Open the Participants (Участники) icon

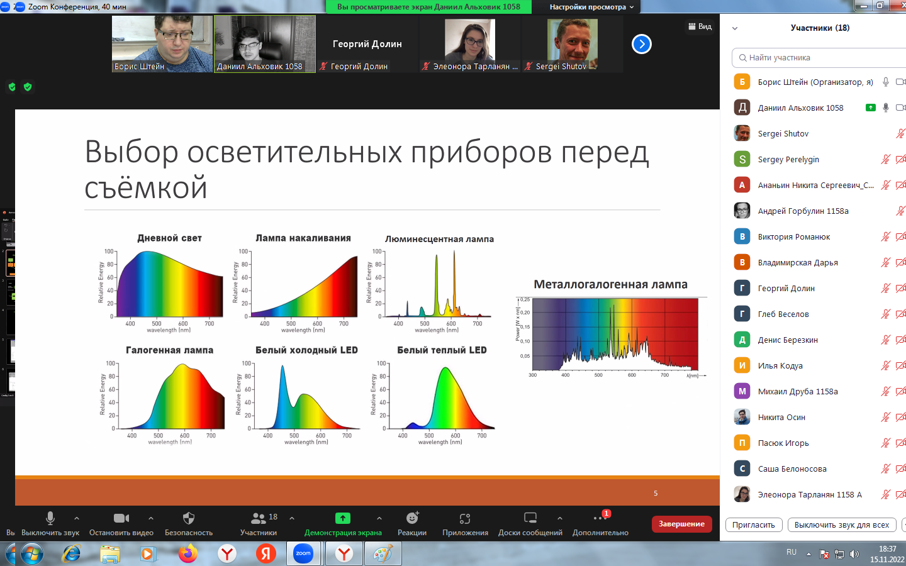pyautogui.click(x=259, y=518)
